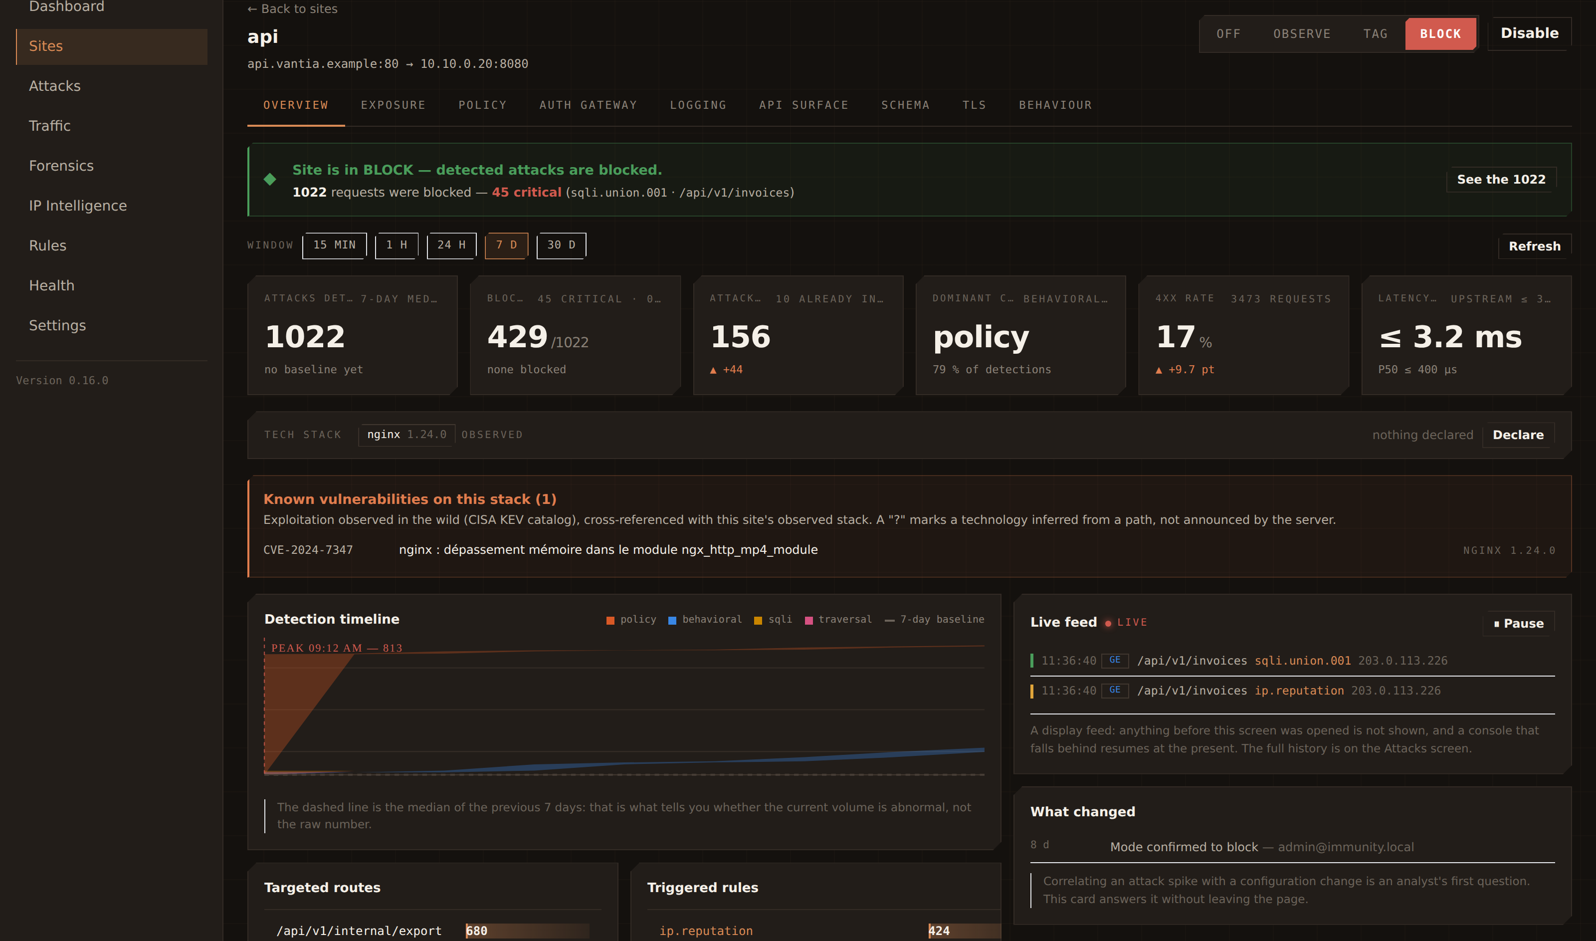The height and width of the screenshot is (941, 1596).
Task: Open Settings in the sidebar
Action: [112, 326]
